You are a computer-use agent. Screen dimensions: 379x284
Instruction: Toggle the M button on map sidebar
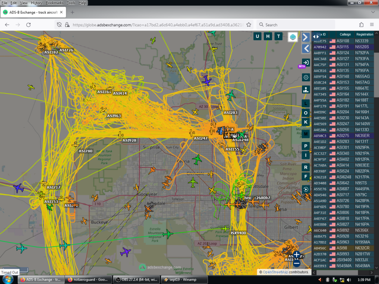pyautogui.click(x=306, y=134)
